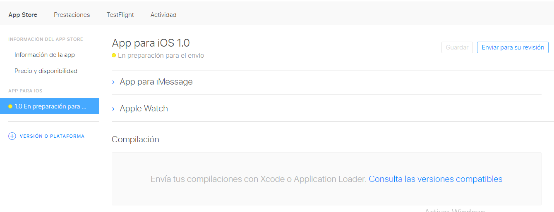The width and height of the screenshot is (554, 212).
Task: Select Precio y disponibilidad in the sidebar
Action: (46, 71)
